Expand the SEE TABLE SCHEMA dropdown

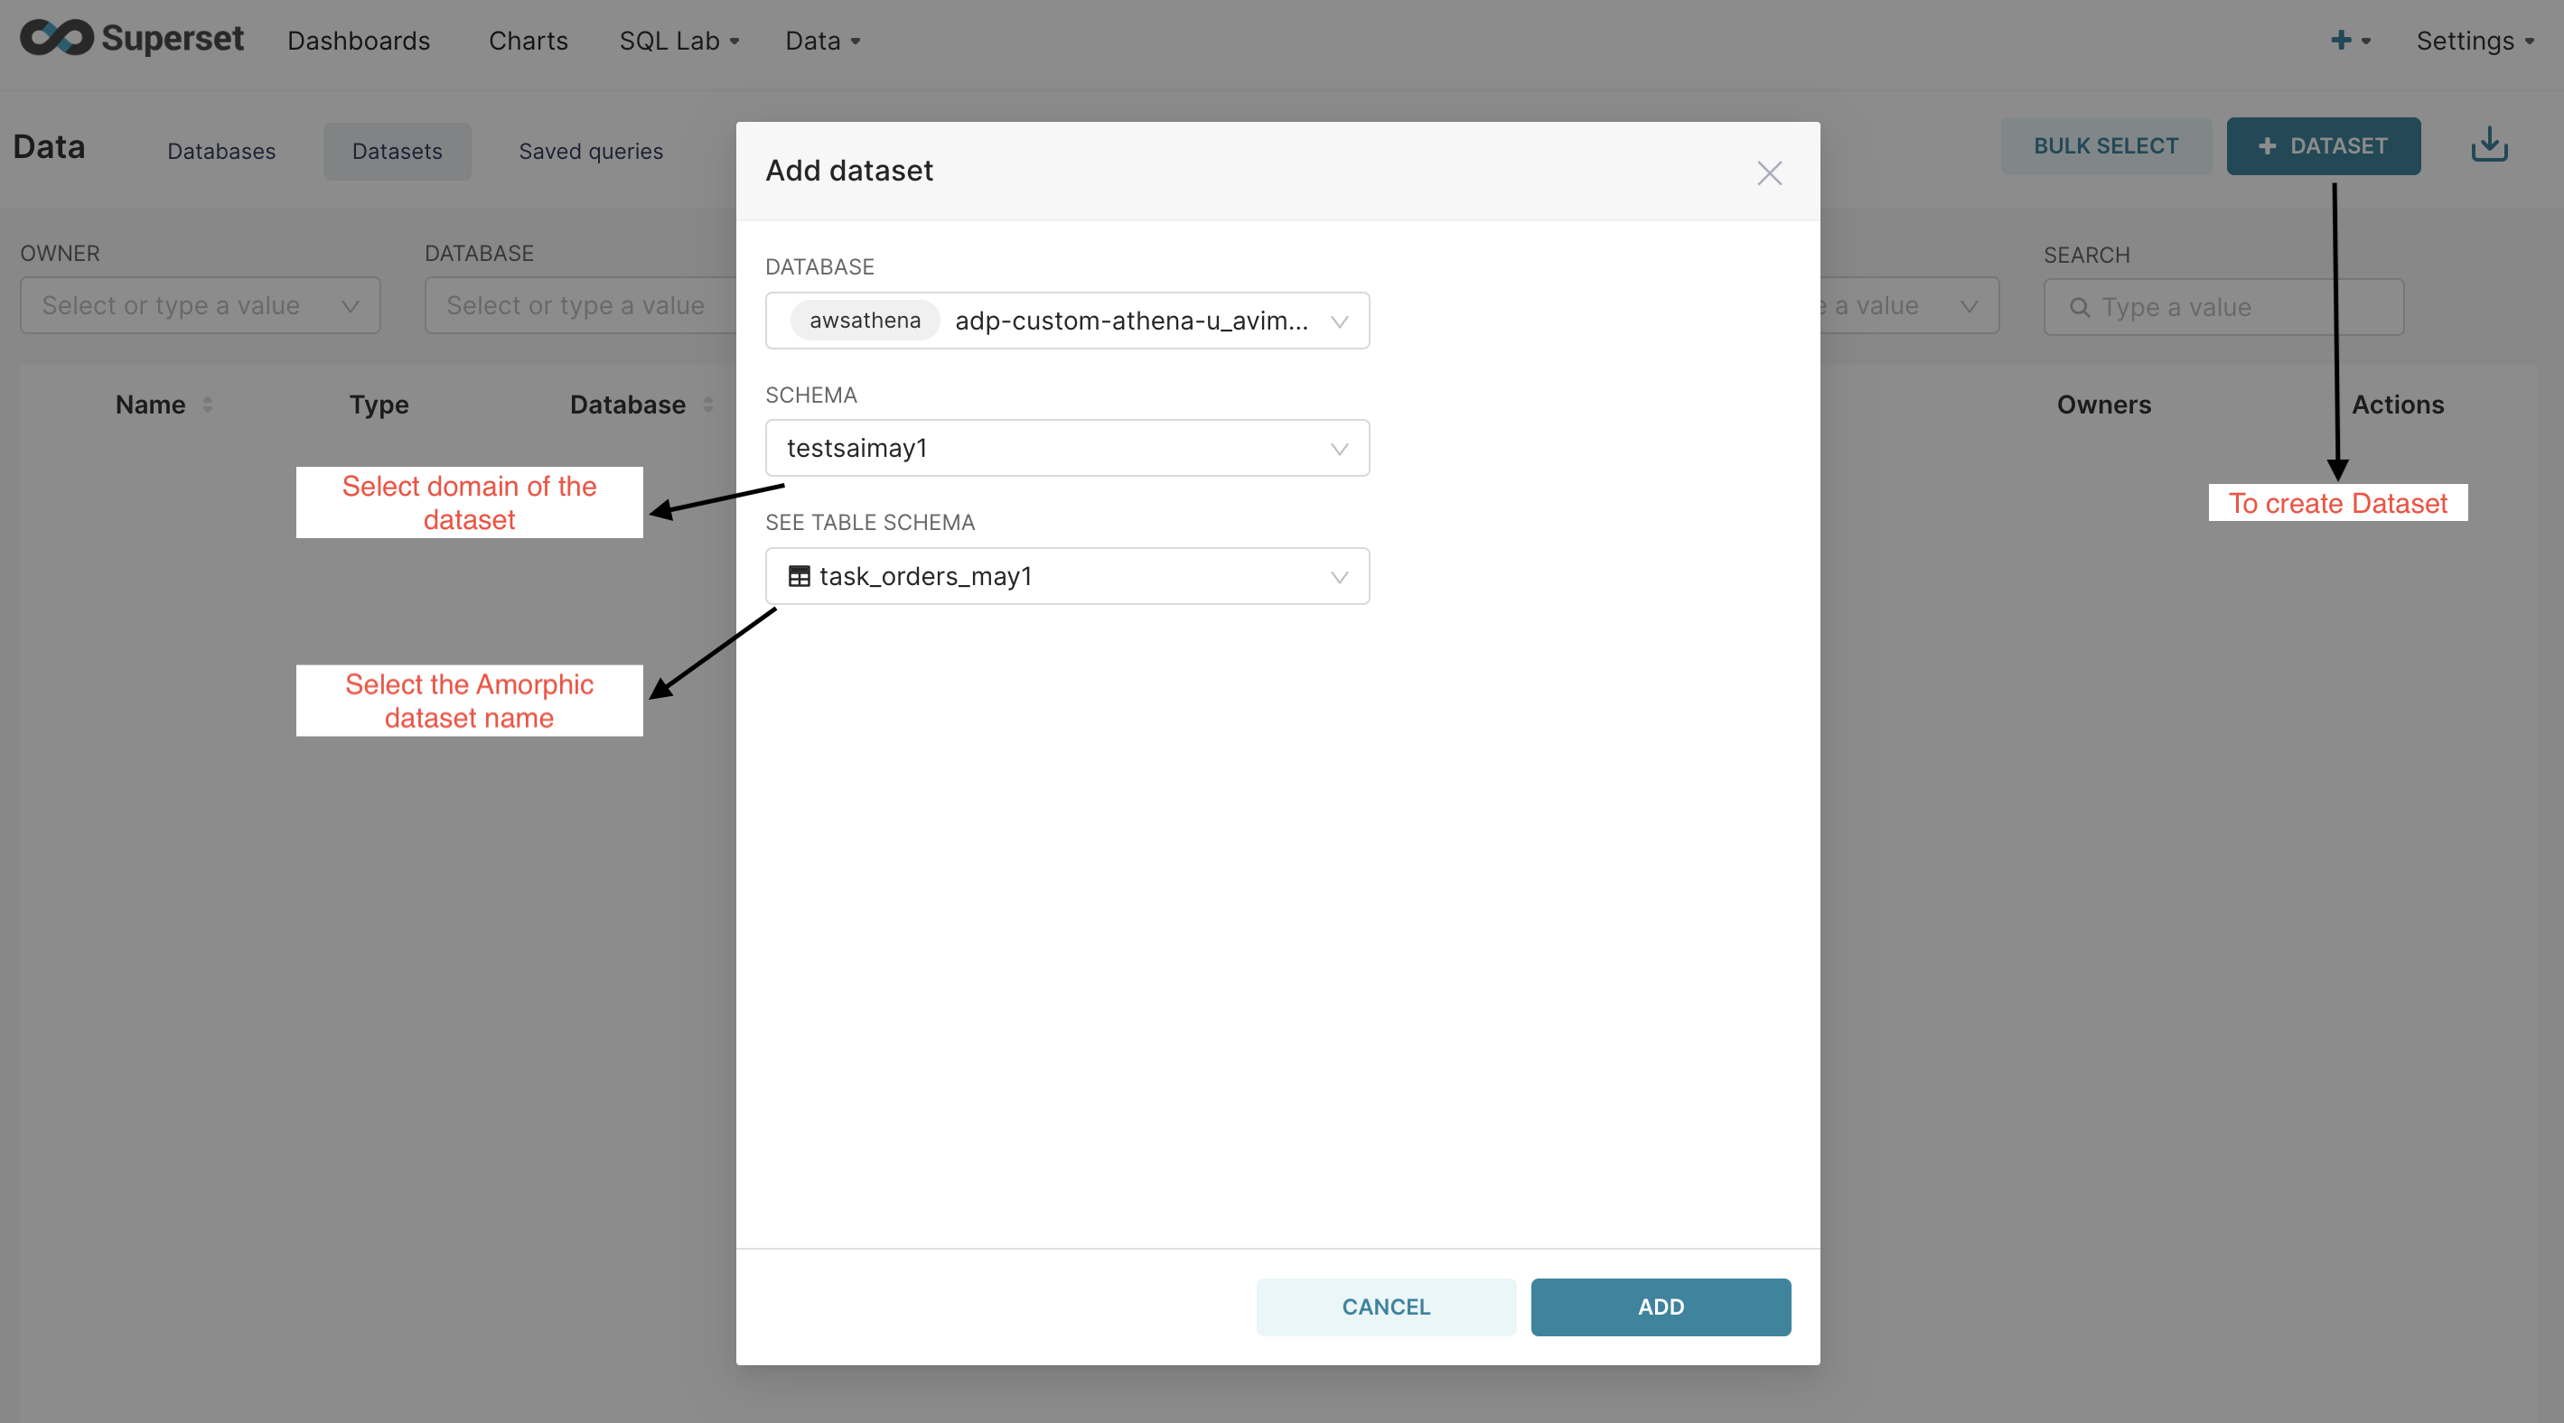[1339, 575]
